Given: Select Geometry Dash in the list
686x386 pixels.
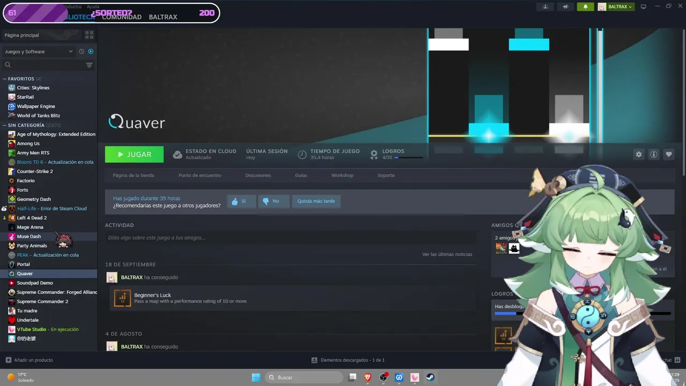Looking at the screenshot, I should 34,199.
